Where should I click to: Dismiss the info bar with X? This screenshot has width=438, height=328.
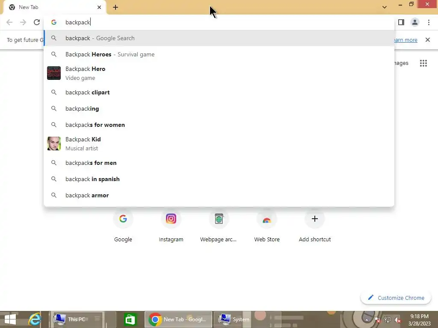pyautogui.click(x=428, y=40)
